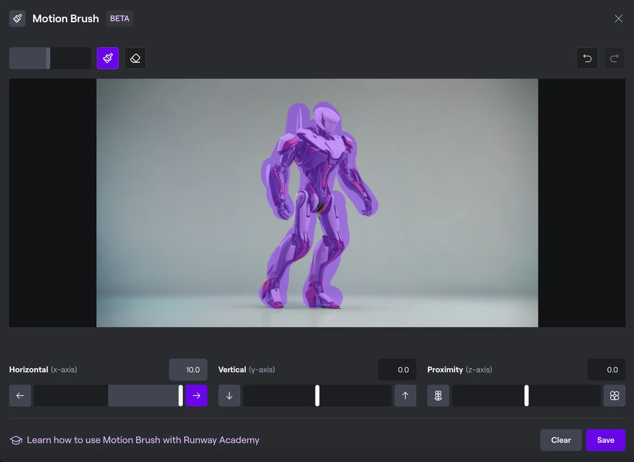Image resolution: width=634 pixels, height=462 pixels.
Task: Click the down arrow for vertical motion
Action: 229,395
